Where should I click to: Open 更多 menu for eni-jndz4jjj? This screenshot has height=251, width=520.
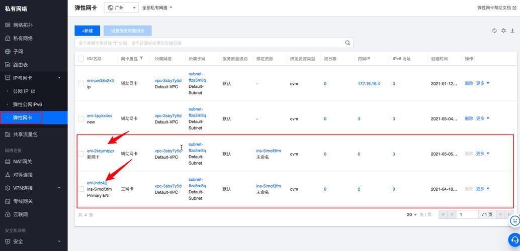click(x=482, y=189)
